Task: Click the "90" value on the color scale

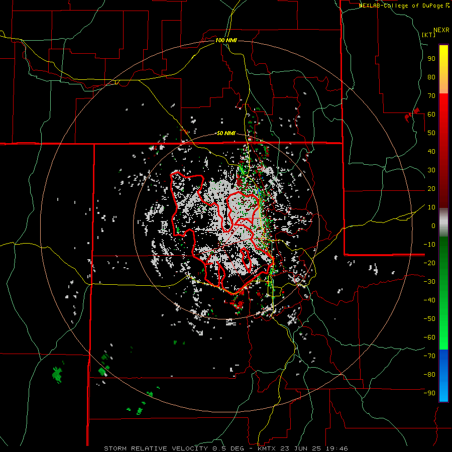Action: [x=431, y=59]
